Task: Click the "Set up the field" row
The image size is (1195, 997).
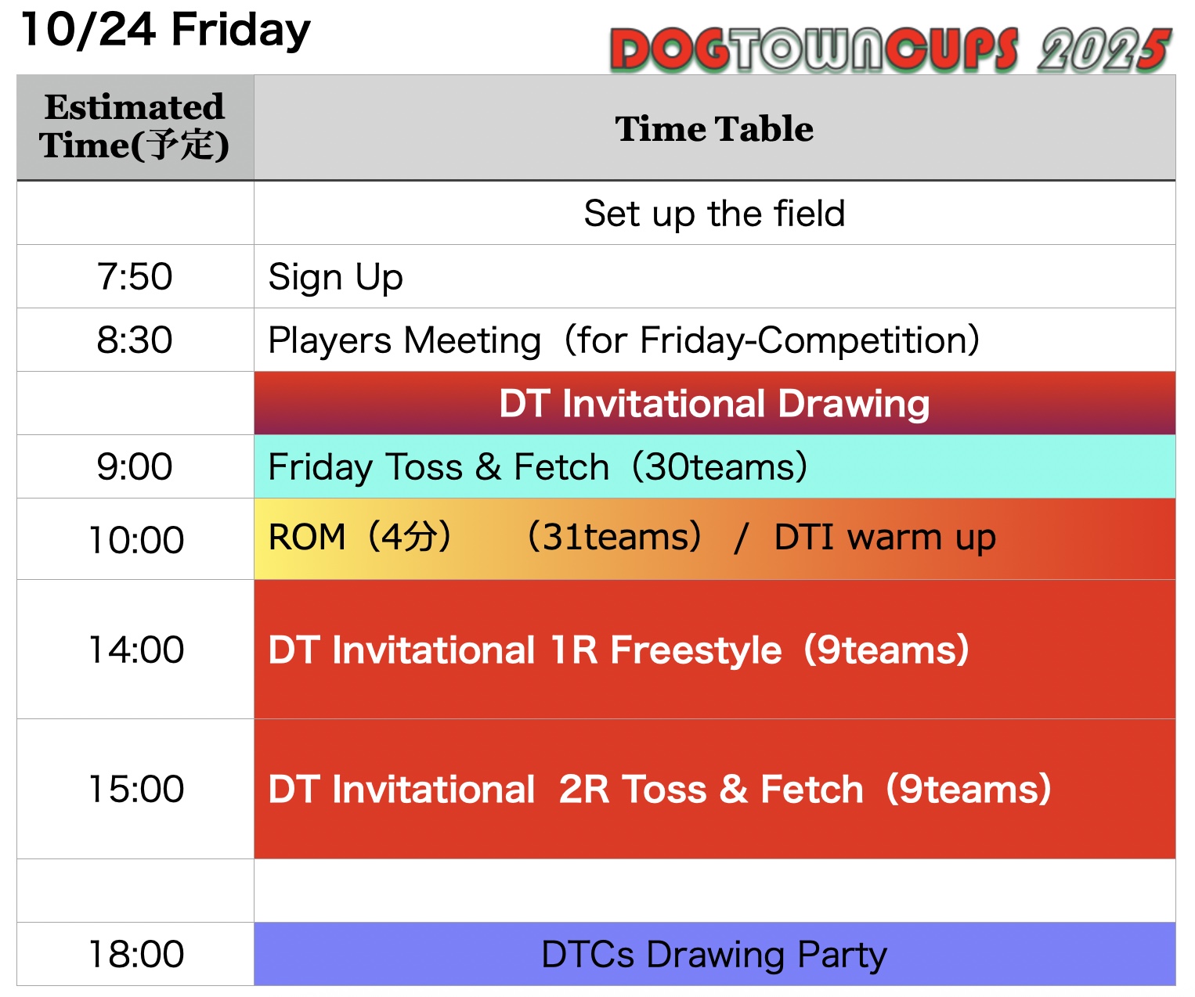Action: coord(714,214)
